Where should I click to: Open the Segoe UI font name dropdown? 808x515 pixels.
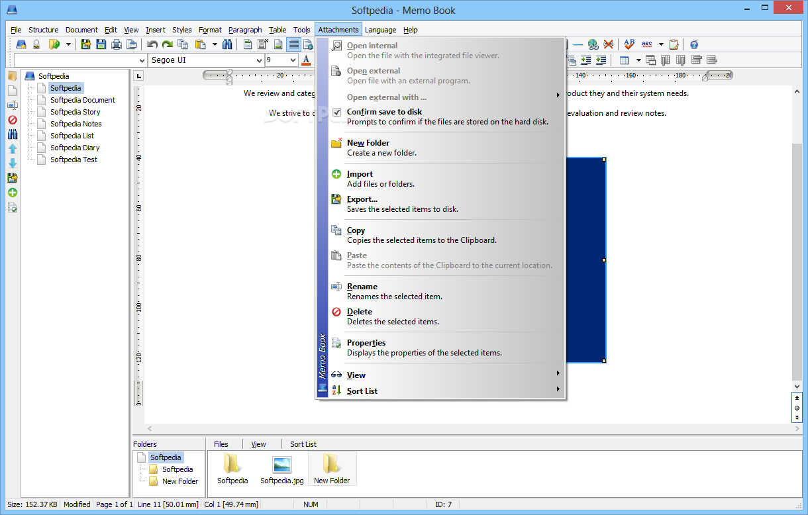(x=258, y=60)
